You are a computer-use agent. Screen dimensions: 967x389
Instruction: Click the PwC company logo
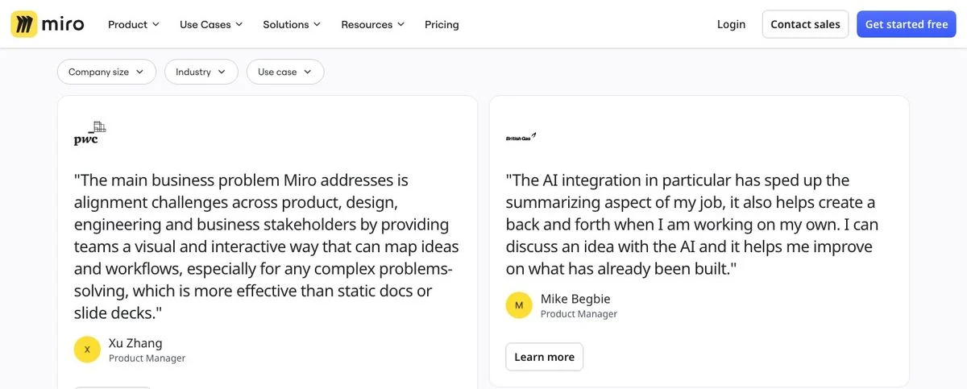89,133
